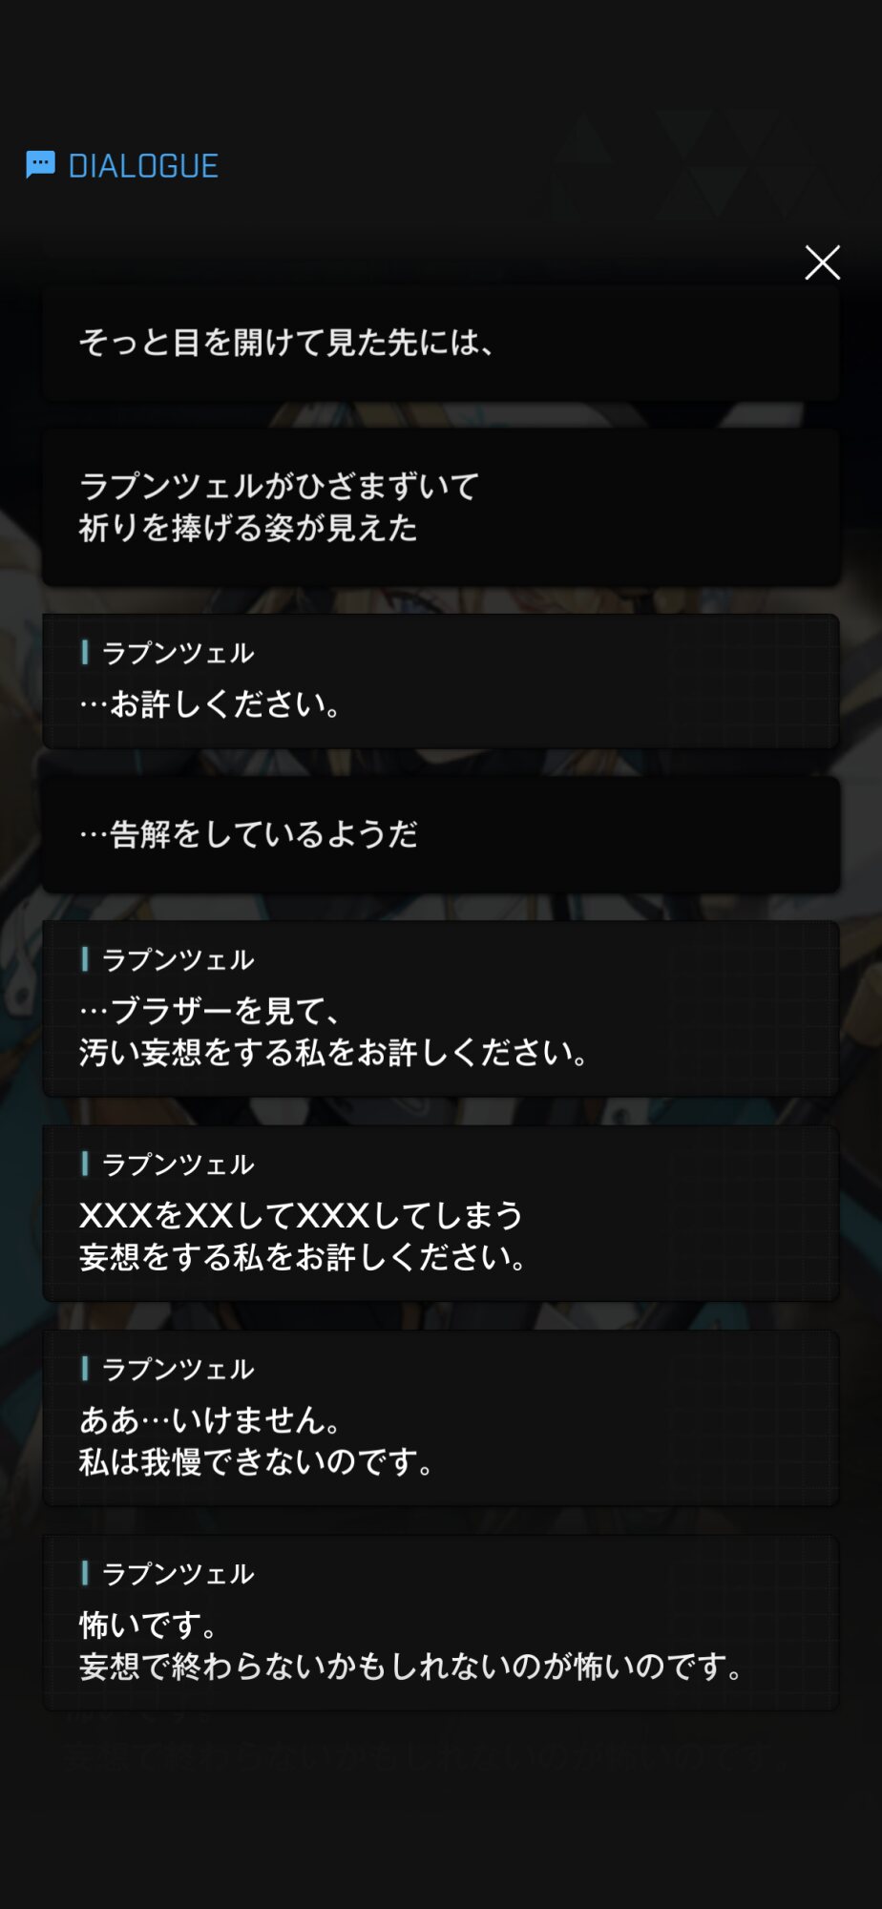Tap the line '祈りを捧げる姿が見えた'

pos(248,528)
